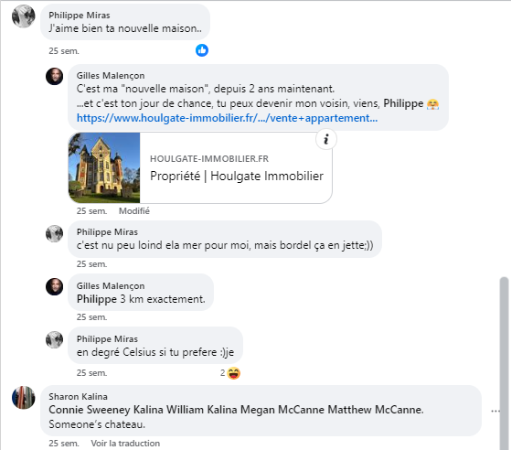Image resolution: width=511 pixels, height=450 pixels.
Task: Click Philippe Miras avatar on Celsius reply
Action: tap(54, 339)
